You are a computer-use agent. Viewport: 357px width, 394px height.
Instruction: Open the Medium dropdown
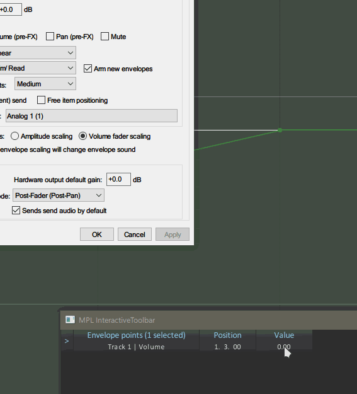point(45,84)
